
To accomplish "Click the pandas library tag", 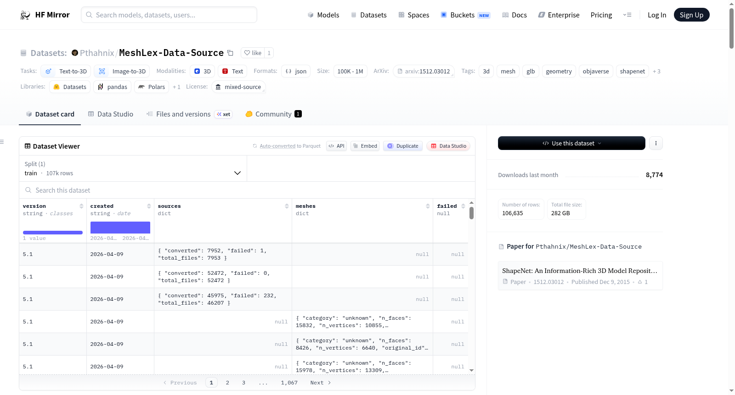I will tap(113, 87).
